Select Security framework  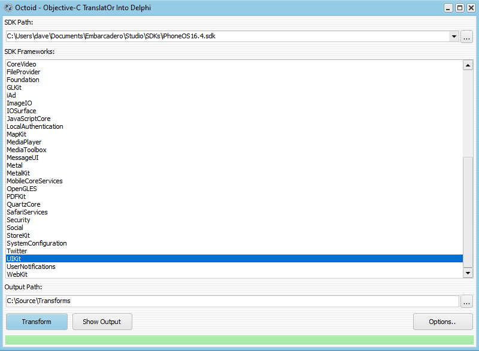pos(234,220)
